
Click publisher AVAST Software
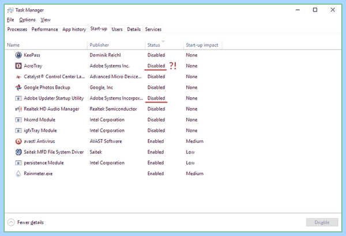pos(106,141)
